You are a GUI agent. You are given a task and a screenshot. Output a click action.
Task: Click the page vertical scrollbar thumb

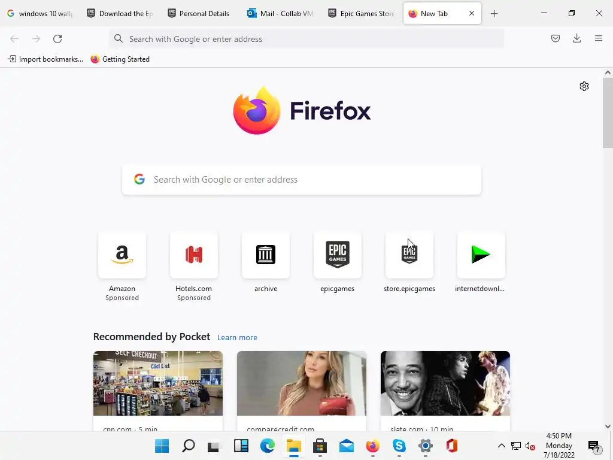click(x=608, y=113)
